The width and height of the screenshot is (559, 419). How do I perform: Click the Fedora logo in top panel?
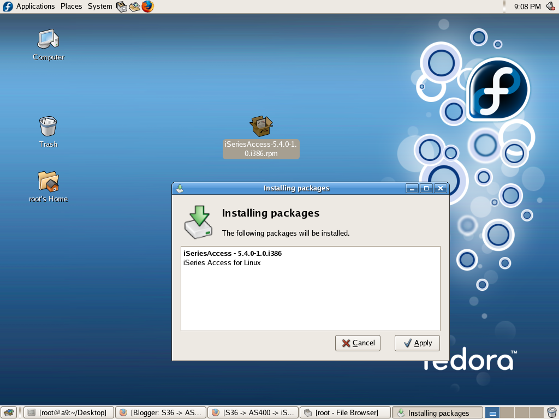point(8,7)
